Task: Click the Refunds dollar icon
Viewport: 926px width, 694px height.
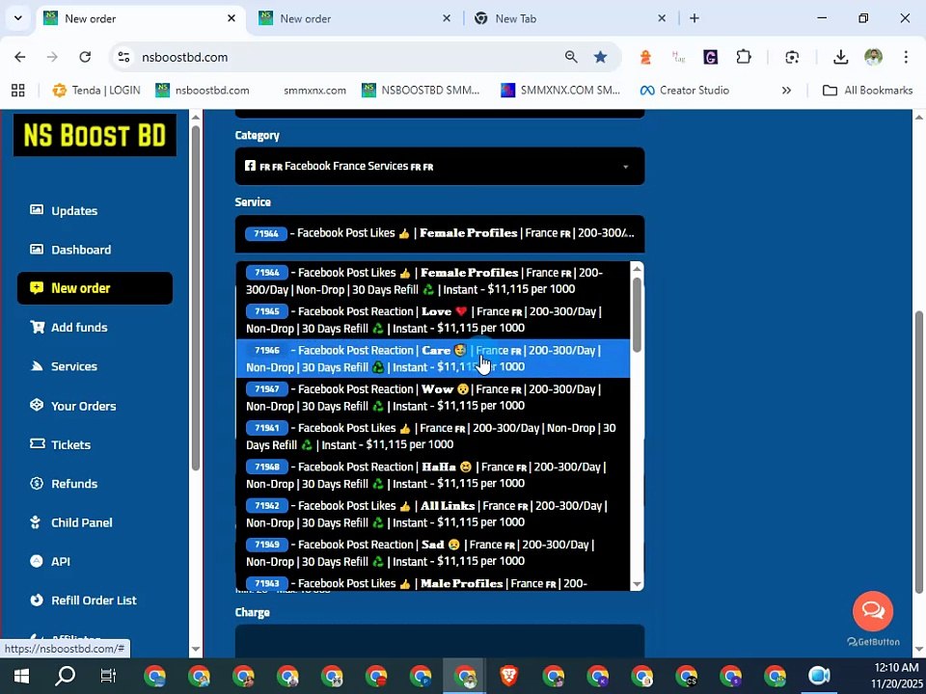Action: 37,483
